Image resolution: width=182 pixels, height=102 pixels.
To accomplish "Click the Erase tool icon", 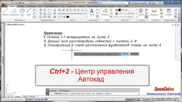I will (x=55, y=10).
